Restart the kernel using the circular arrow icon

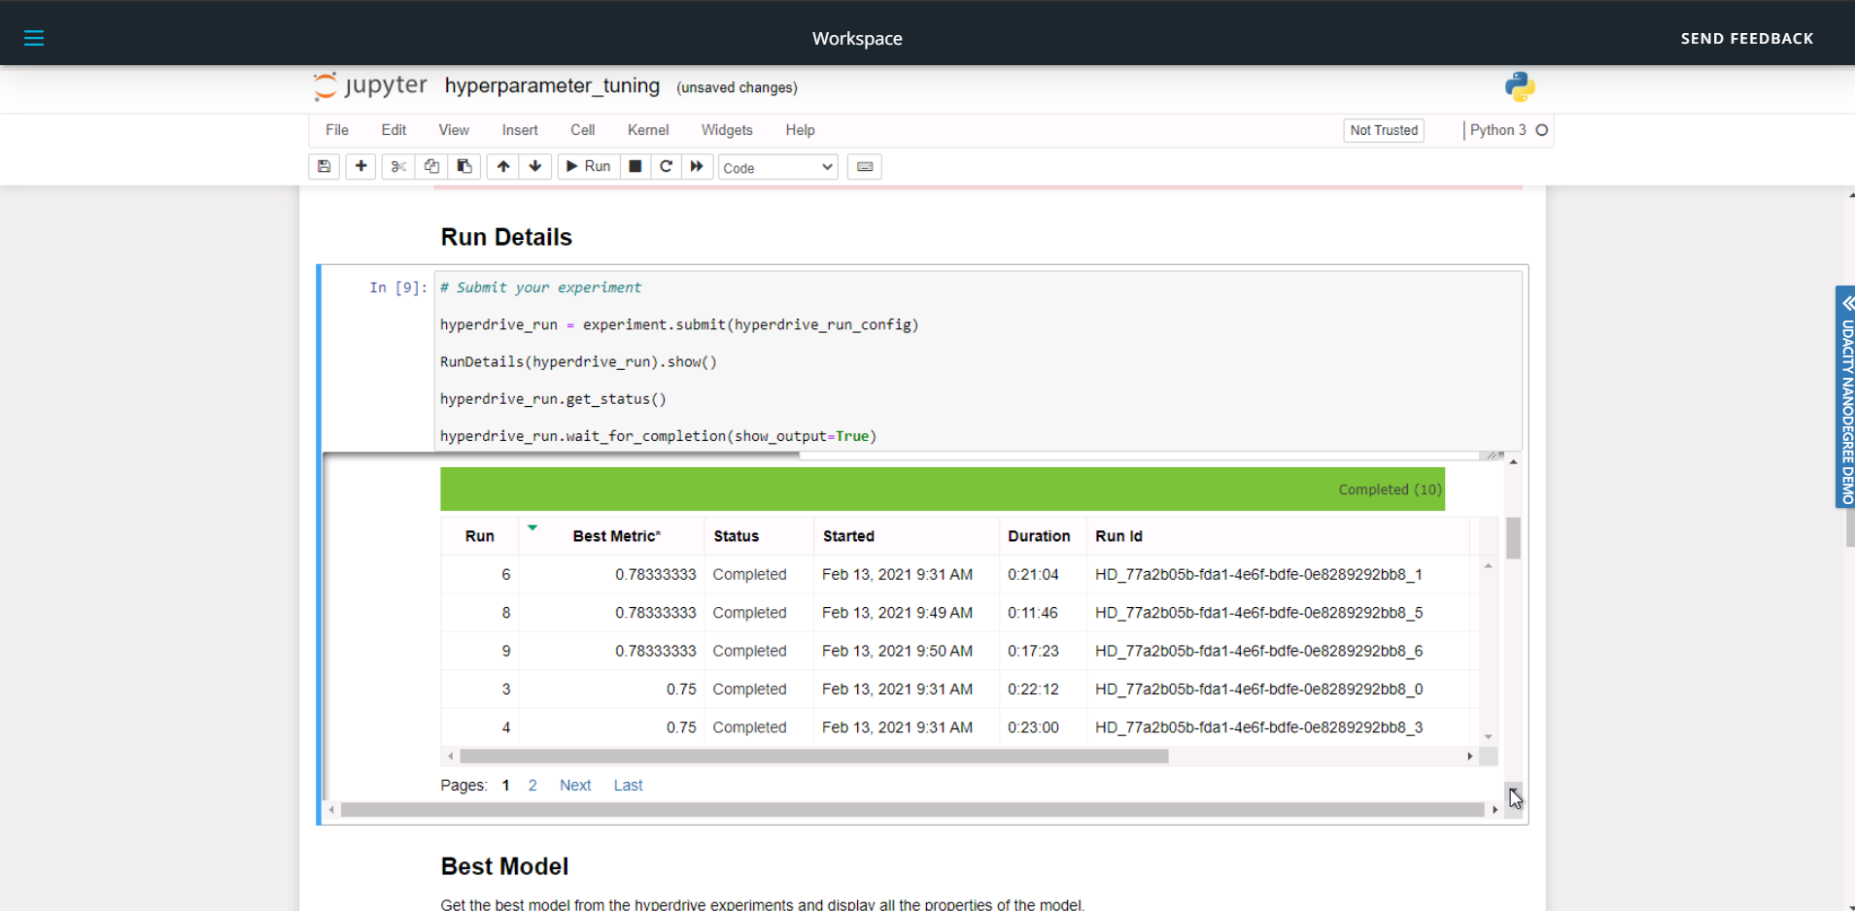tap(666, 166)
